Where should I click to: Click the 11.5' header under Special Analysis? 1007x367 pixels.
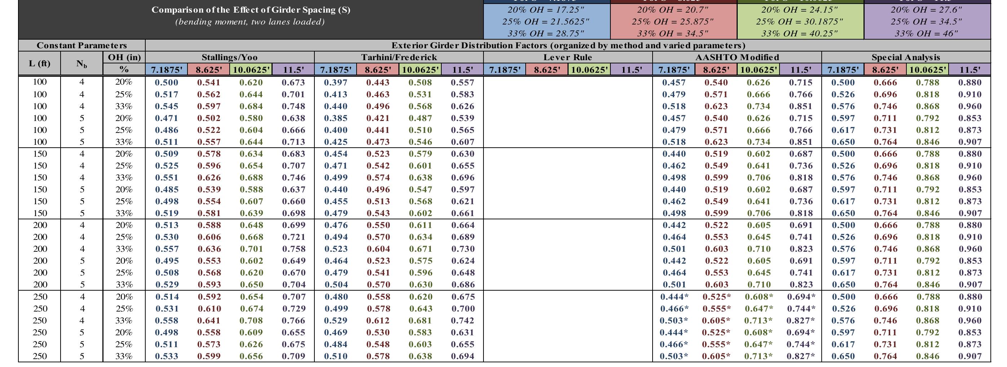click(970, 70)
